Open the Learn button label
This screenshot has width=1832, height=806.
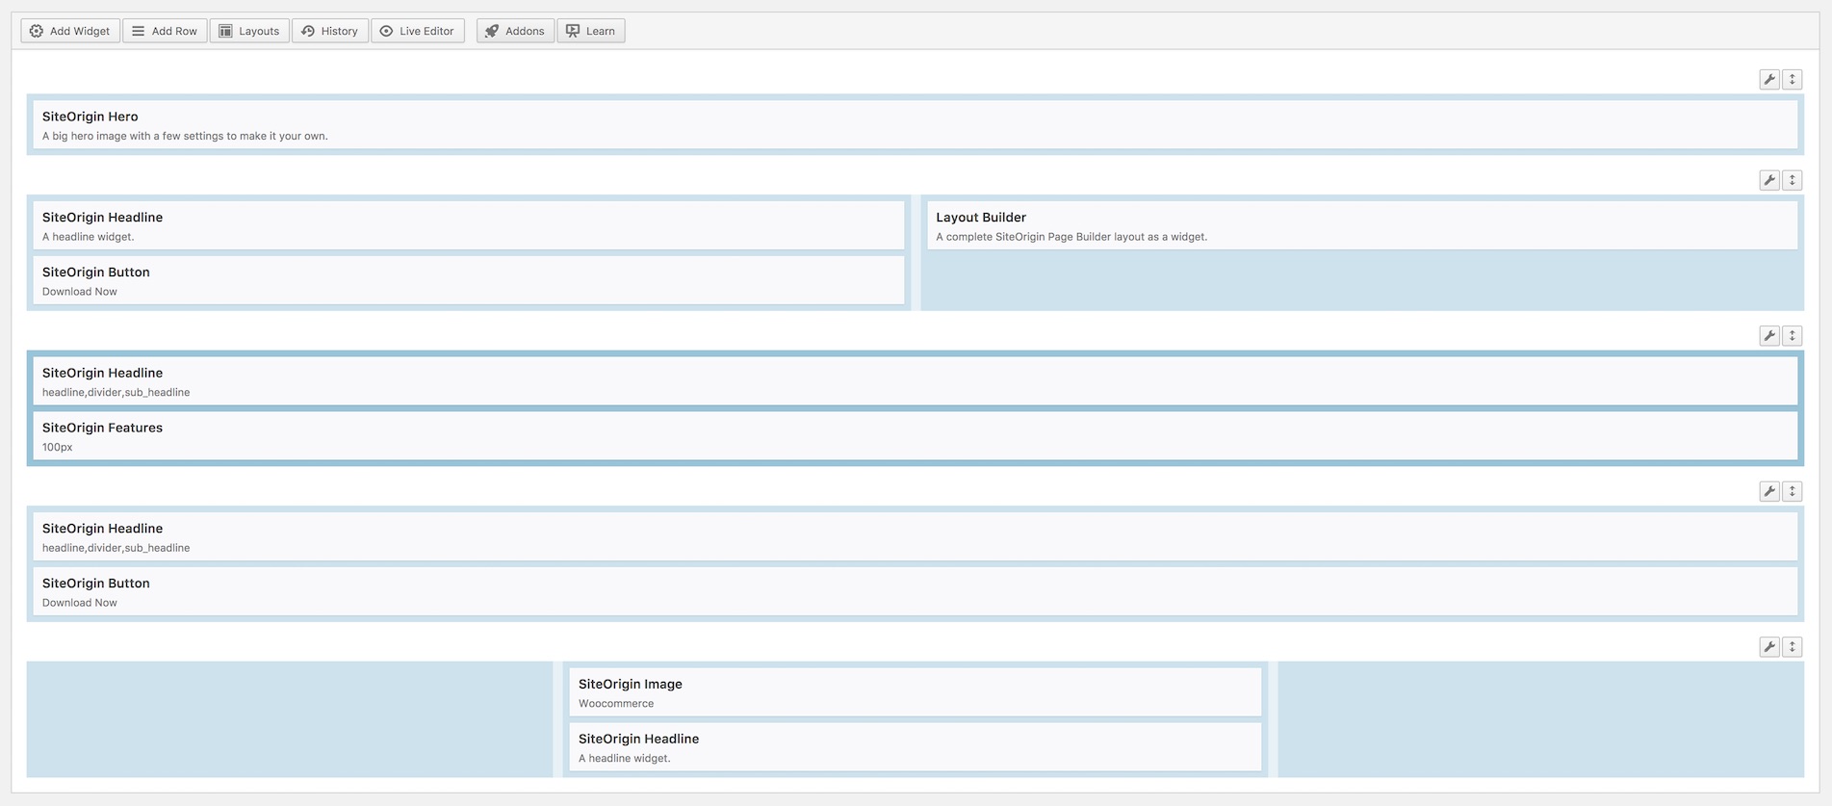click(x=601, y=31)
